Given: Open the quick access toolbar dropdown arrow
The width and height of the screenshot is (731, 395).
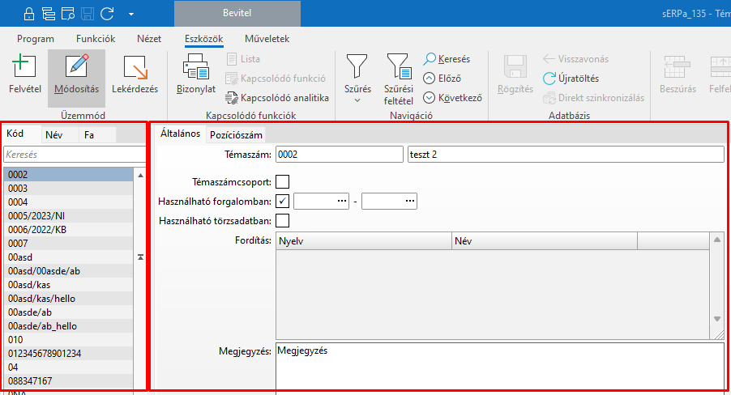Looking at the screenshot, I should pyautogui.click(x=131, y=14).
